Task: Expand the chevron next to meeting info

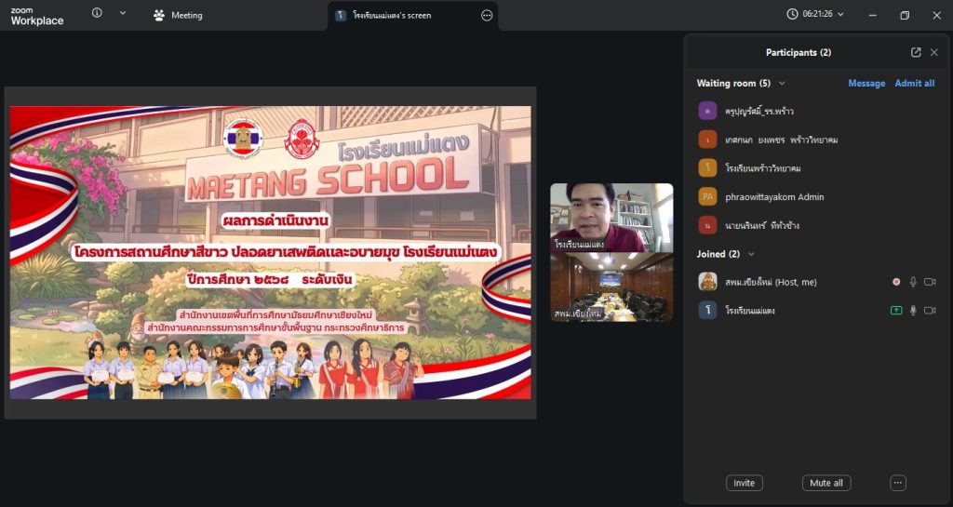Action: point(123,13)
